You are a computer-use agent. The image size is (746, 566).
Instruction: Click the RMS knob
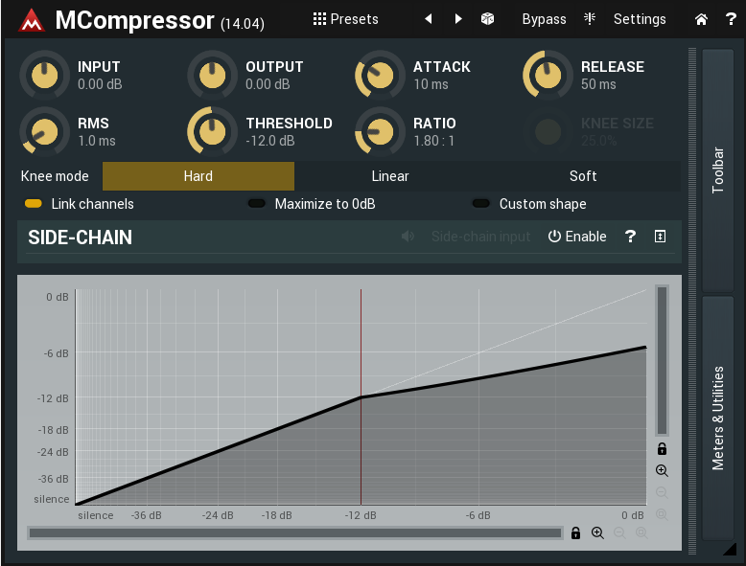[x=45, y=131]
